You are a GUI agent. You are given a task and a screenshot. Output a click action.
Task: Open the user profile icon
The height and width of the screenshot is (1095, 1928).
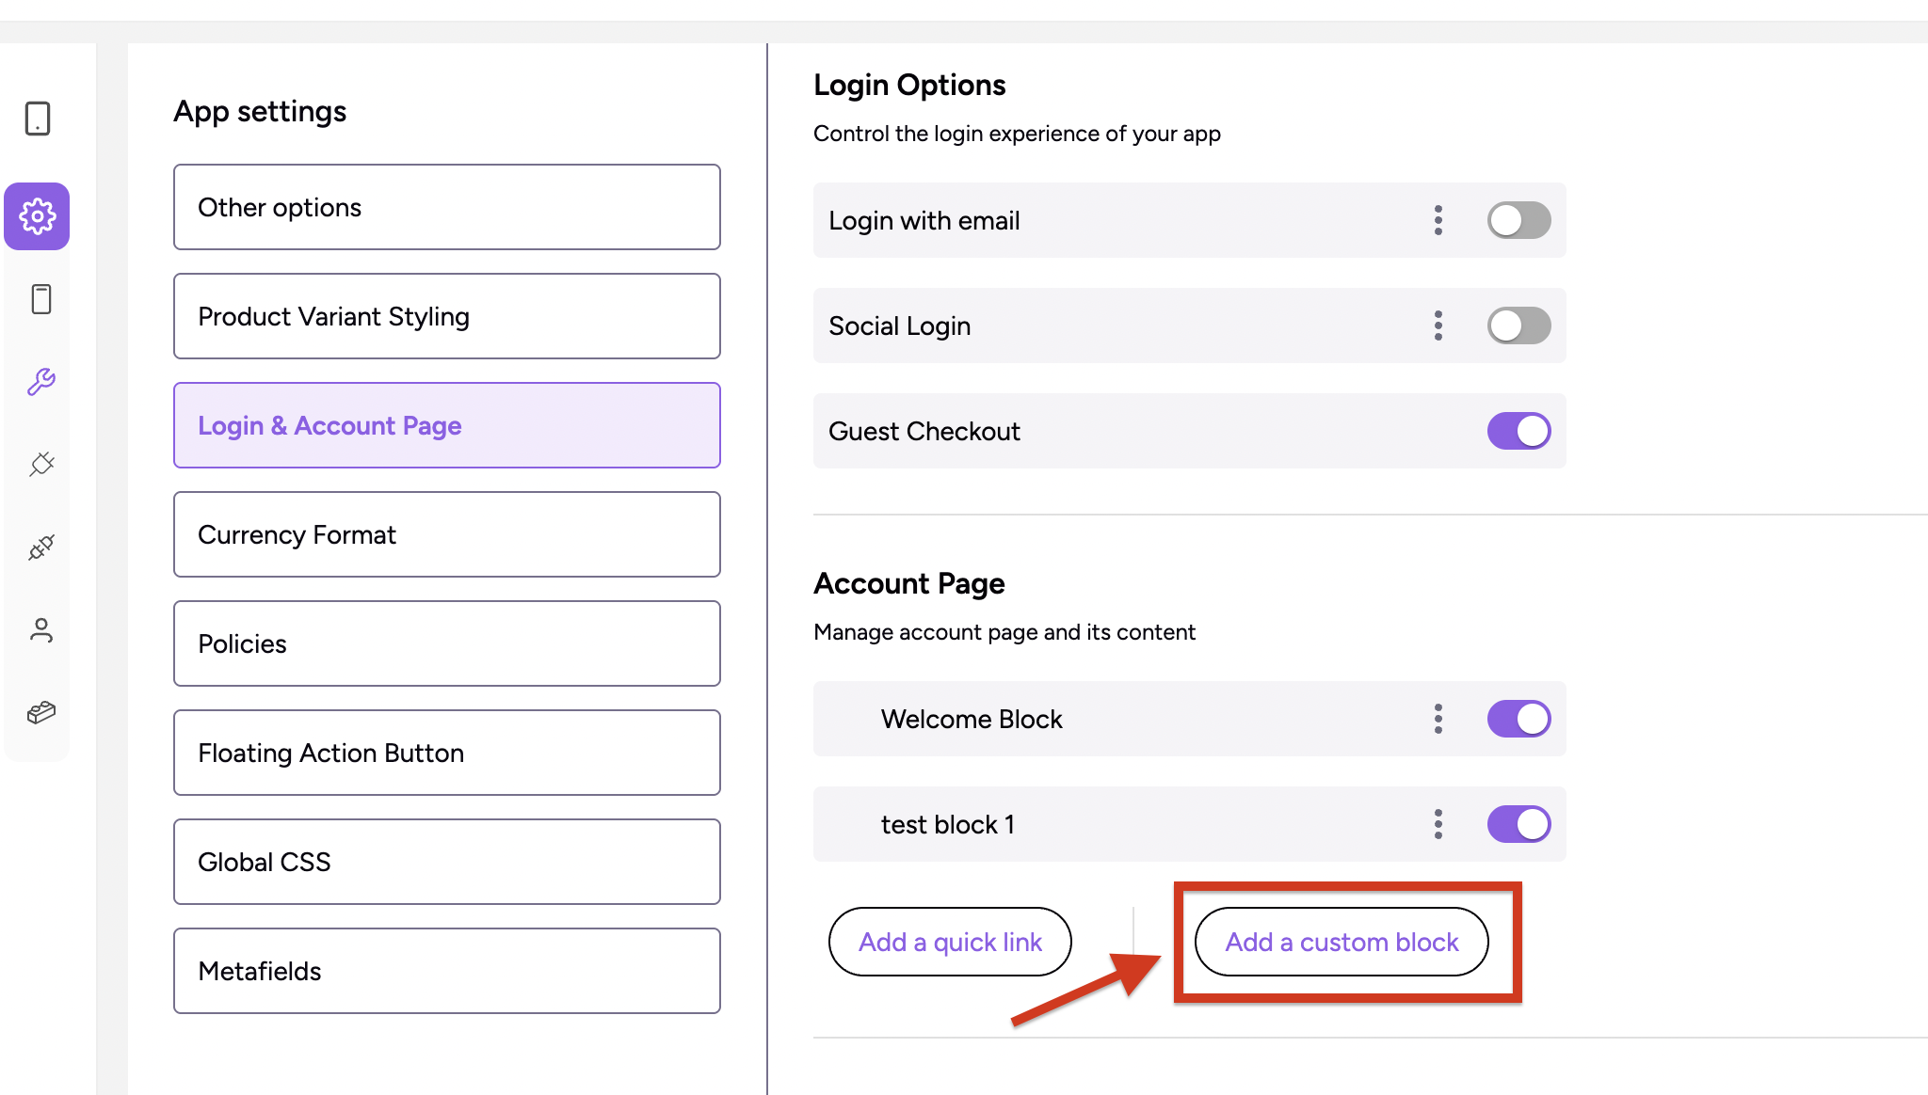[x=41, y=629]
